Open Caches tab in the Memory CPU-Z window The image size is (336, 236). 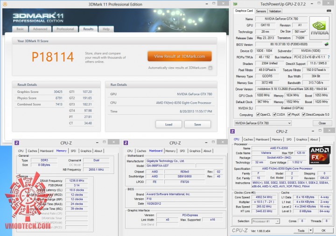point(32,151)
